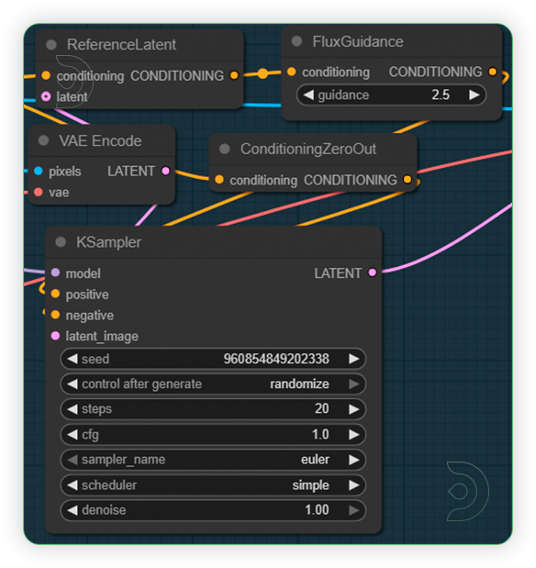Click the seed value field
The height and width of the screenshot is (568, 536).
click(x=213, y=359)
